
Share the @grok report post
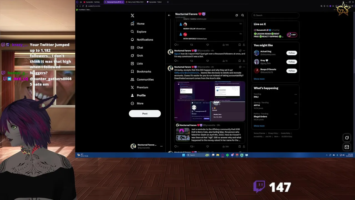pos(244,61)
